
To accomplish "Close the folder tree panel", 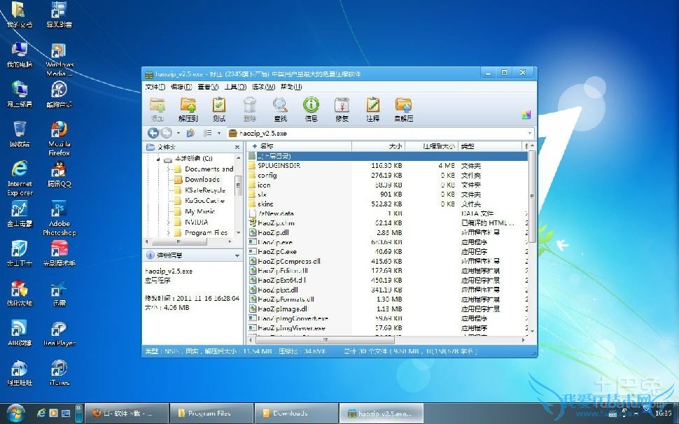I will (x=239, y=147).
